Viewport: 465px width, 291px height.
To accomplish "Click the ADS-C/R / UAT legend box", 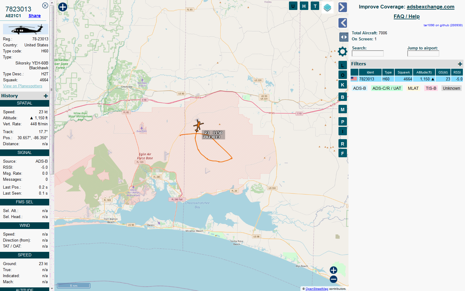I will click(387, 88).
